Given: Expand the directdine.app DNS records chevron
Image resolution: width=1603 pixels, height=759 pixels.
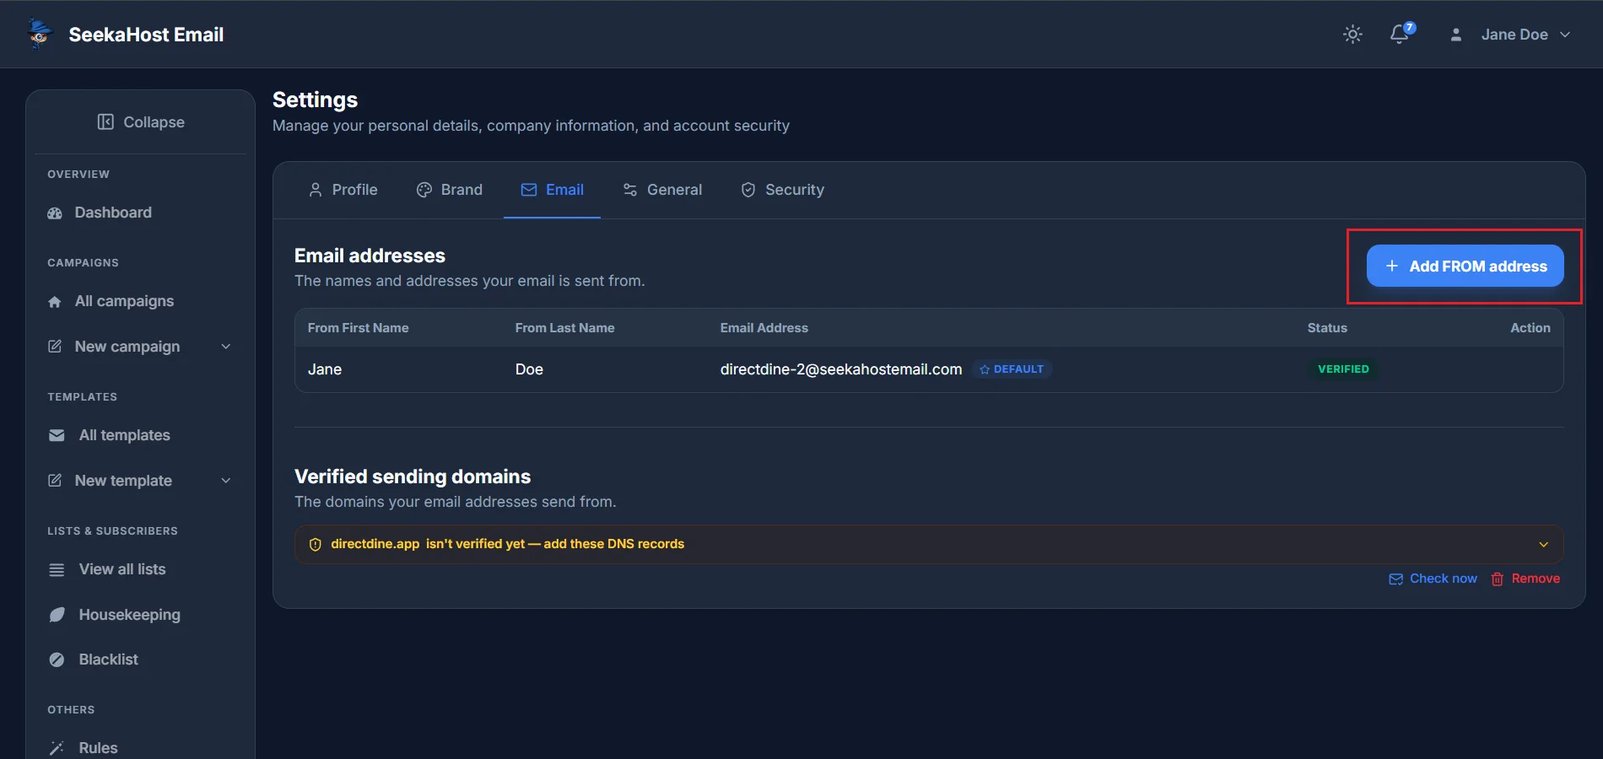Looking at the screenshot, I should tap(1544, 545).
